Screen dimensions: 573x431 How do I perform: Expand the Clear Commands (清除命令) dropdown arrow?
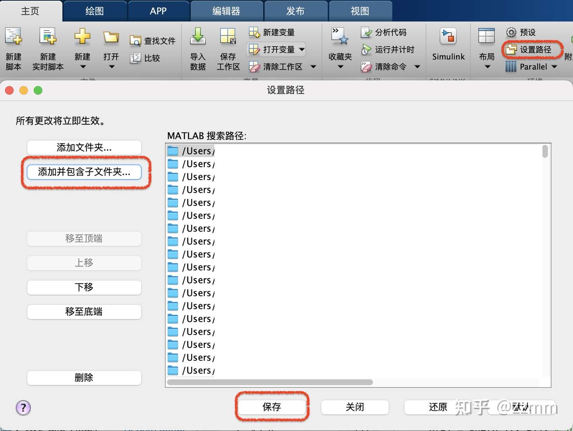417,67
